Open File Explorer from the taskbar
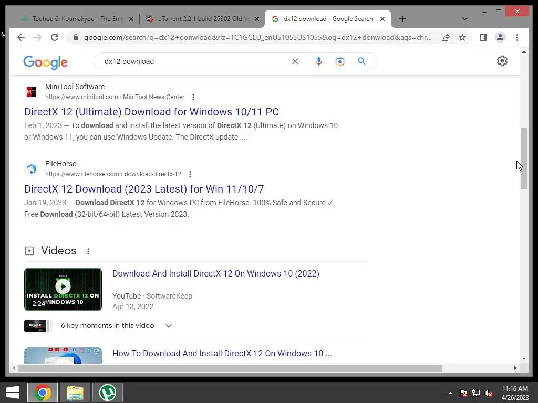The width and height of the screenshot is (538, 403). 75,393
